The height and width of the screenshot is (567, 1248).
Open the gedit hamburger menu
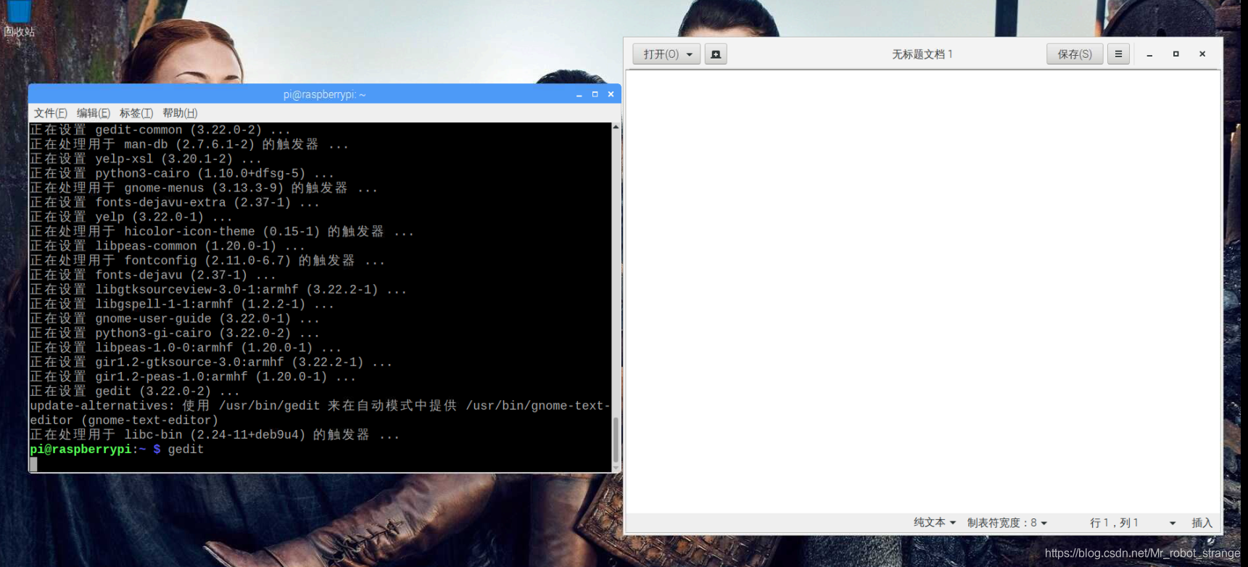click(x=1118, y=54)
